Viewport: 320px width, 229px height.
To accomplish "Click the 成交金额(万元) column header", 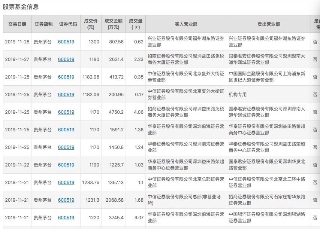I will click(x=114, y=24).
